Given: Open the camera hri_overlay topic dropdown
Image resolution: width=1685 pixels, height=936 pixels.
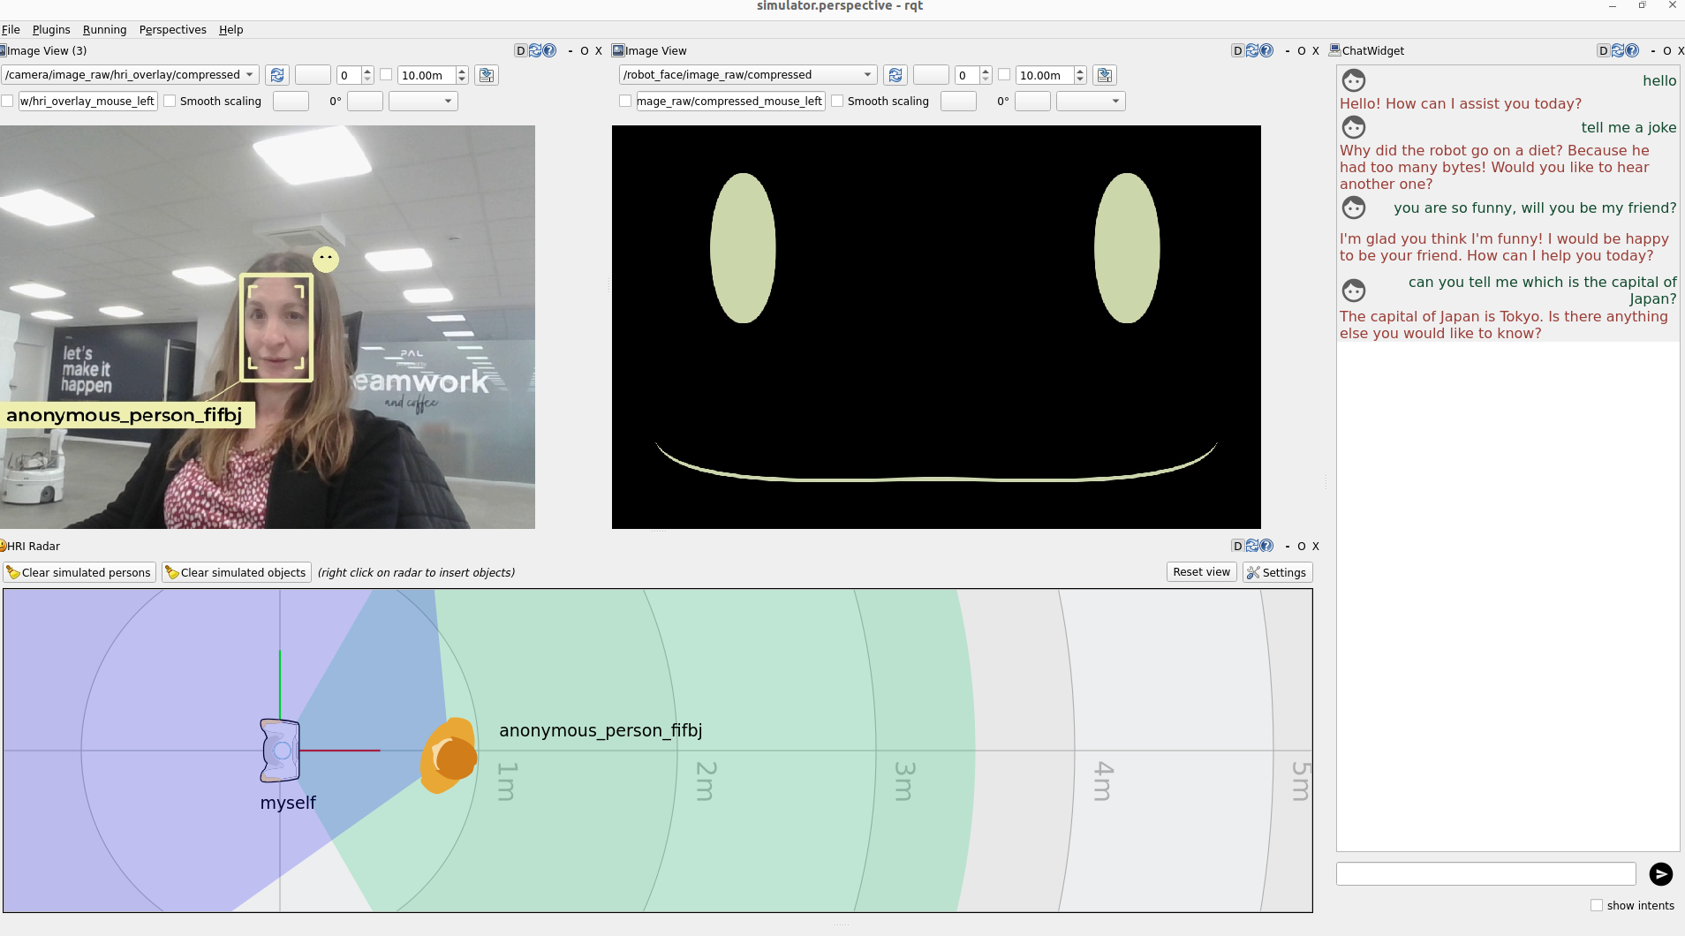Looking at the screenshot, I should point(130,75).
